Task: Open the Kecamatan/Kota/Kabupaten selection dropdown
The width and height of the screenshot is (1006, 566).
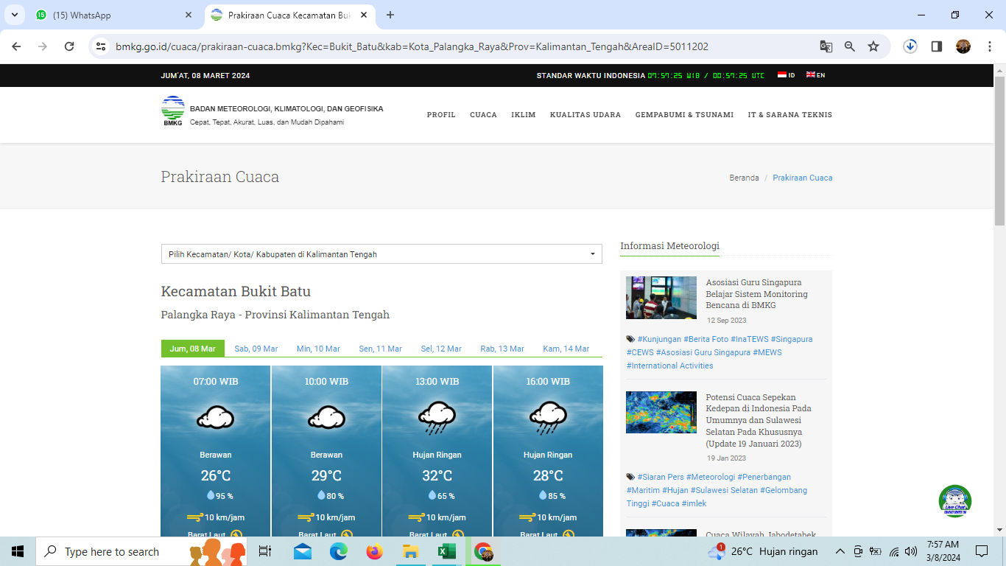Action: point(381,254)
